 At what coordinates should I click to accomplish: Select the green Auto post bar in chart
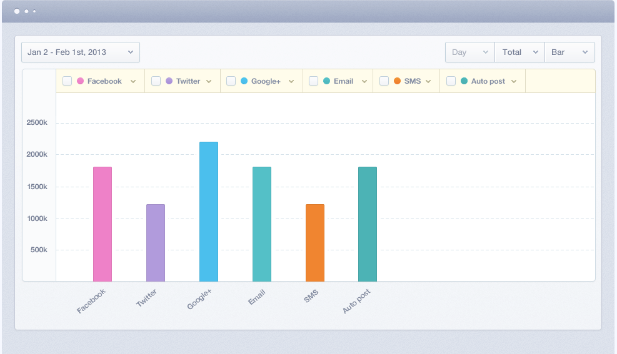(368, 224)
